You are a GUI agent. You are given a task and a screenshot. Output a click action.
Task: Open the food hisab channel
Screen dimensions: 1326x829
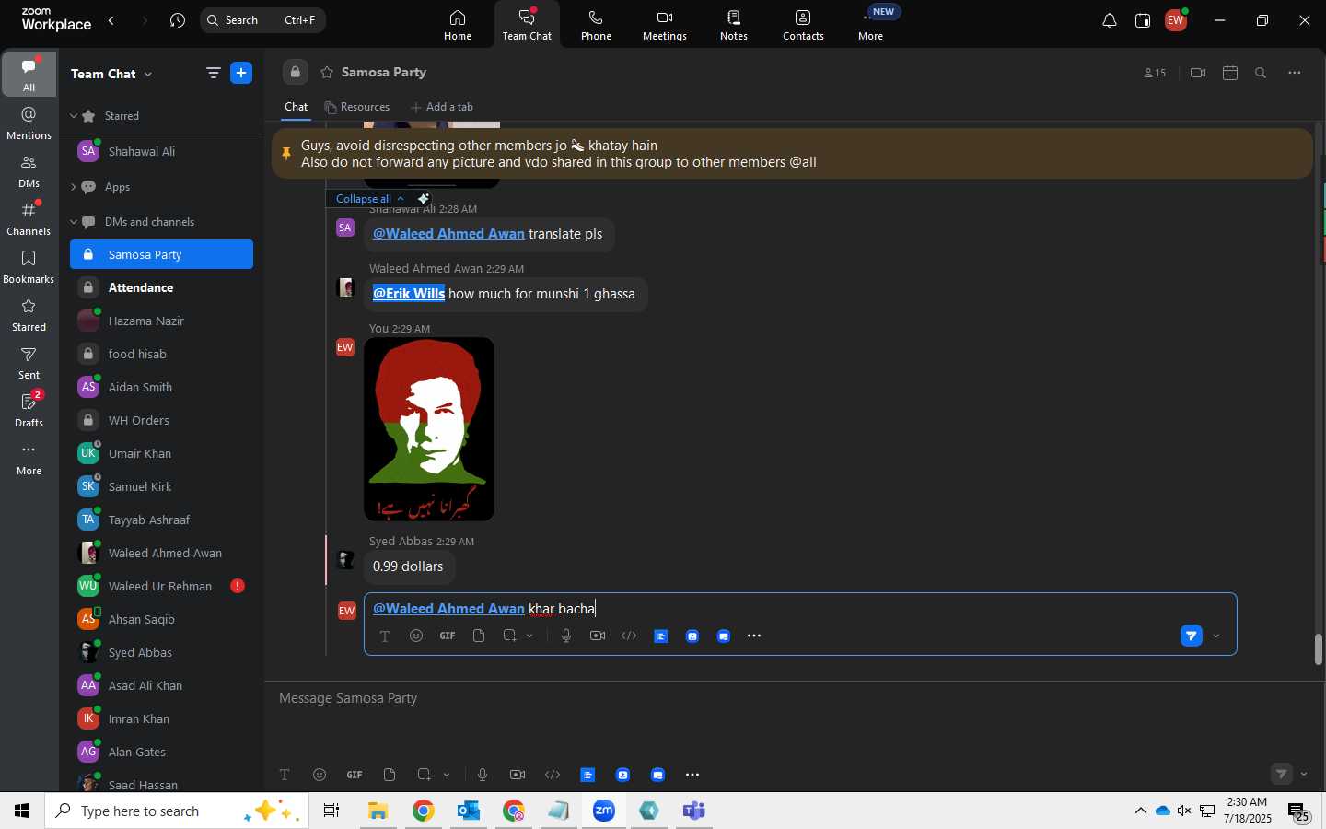click(x=161, y=355)
